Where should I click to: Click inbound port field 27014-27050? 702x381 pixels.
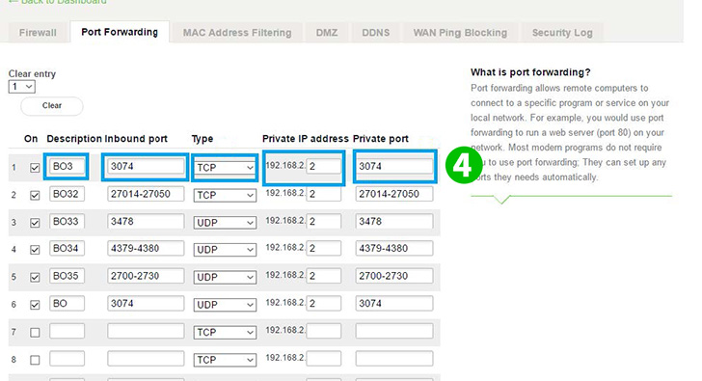(146, 194)
